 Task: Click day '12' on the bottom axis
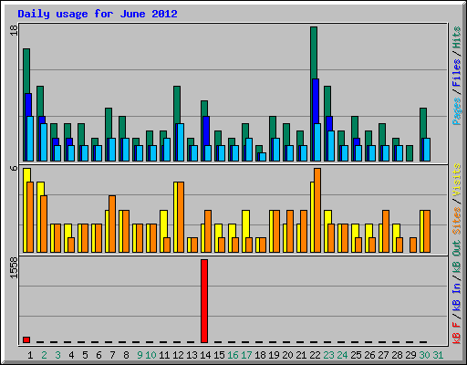click(x=178, y=355)
